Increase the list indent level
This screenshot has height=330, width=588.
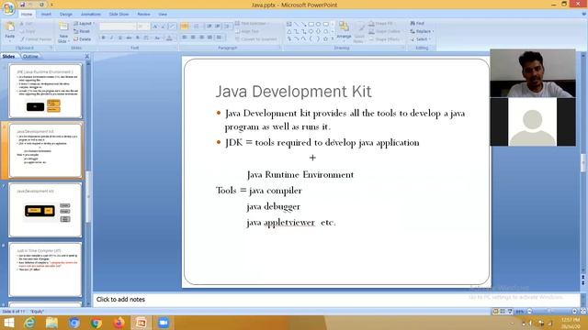click(218, 27)
